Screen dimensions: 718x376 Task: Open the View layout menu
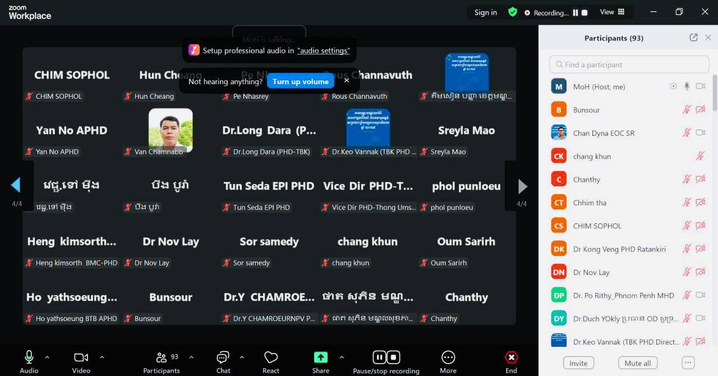[612, 12]
